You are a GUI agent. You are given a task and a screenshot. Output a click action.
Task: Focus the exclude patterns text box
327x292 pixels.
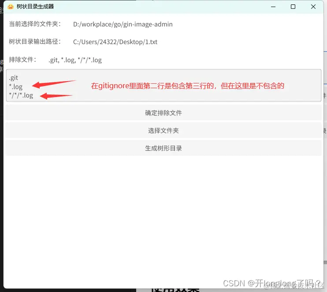coord(163,86)
